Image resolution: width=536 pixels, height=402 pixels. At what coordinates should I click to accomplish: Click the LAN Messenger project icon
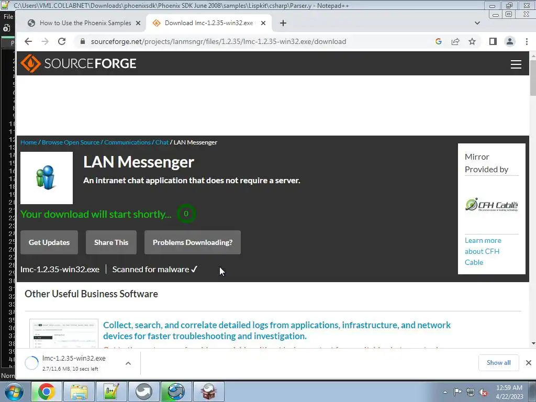tap(47, 178)
